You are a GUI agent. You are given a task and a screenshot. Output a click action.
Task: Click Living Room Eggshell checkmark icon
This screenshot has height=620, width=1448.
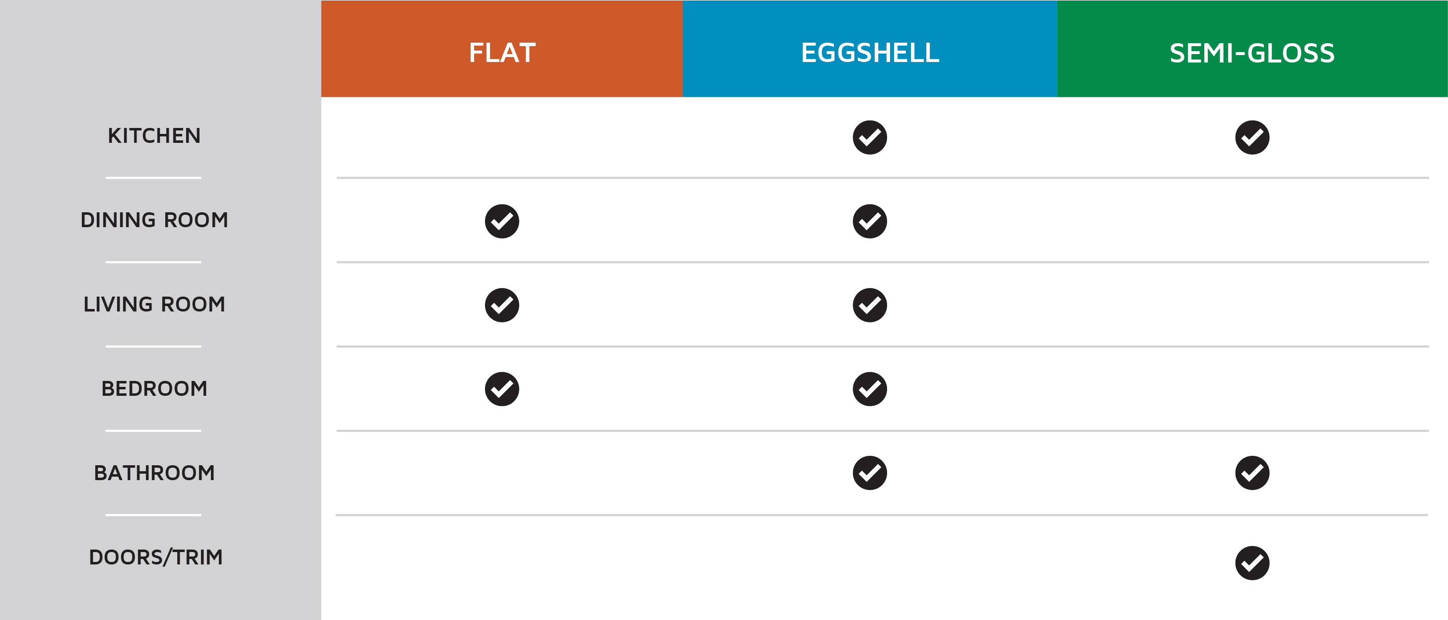(x=870, y=305)
